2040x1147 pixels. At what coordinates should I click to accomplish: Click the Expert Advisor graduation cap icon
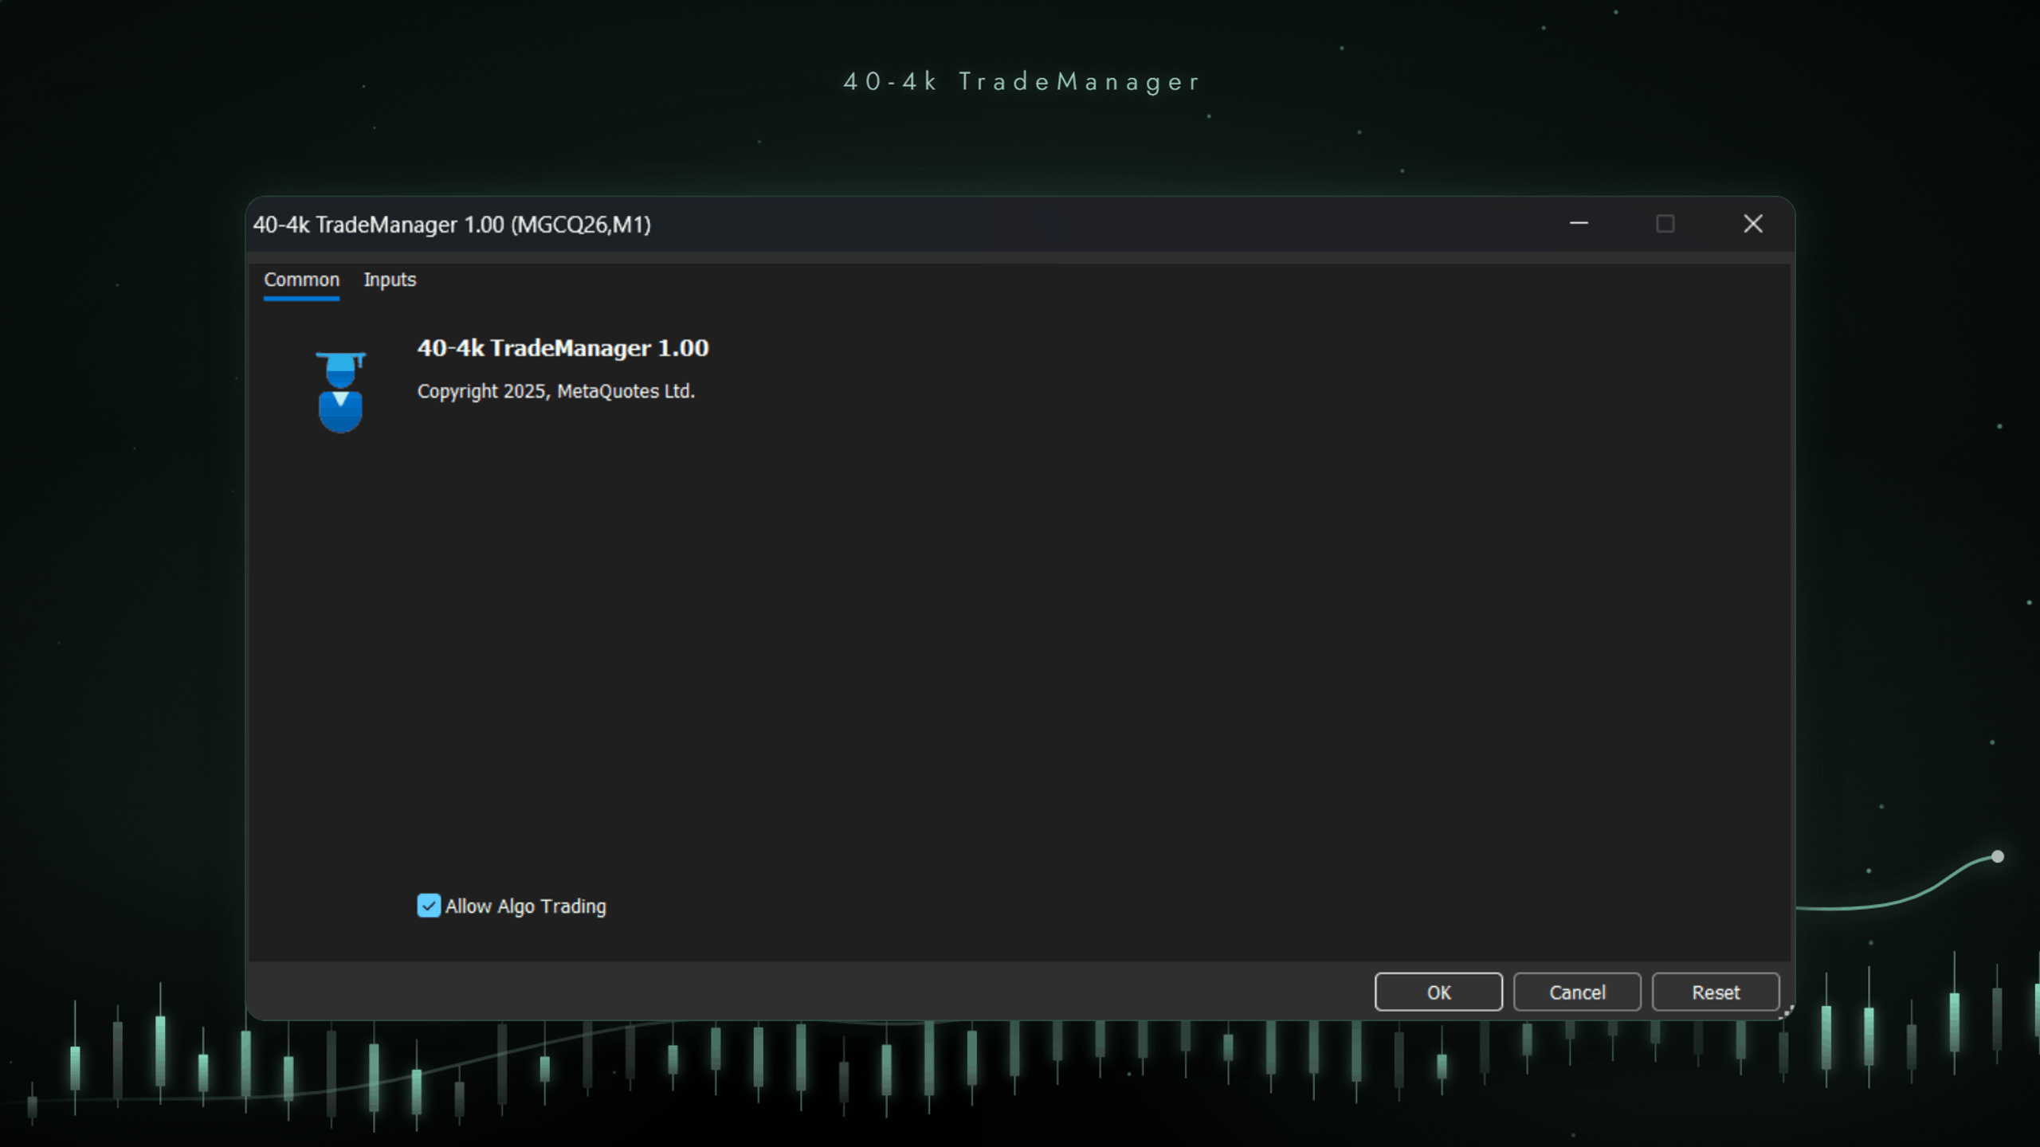click(340, 392)
